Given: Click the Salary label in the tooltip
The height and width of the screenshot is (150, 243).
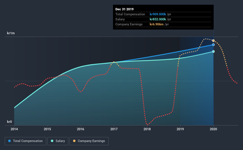Looking at the screenshot, I should coord(120,19).
